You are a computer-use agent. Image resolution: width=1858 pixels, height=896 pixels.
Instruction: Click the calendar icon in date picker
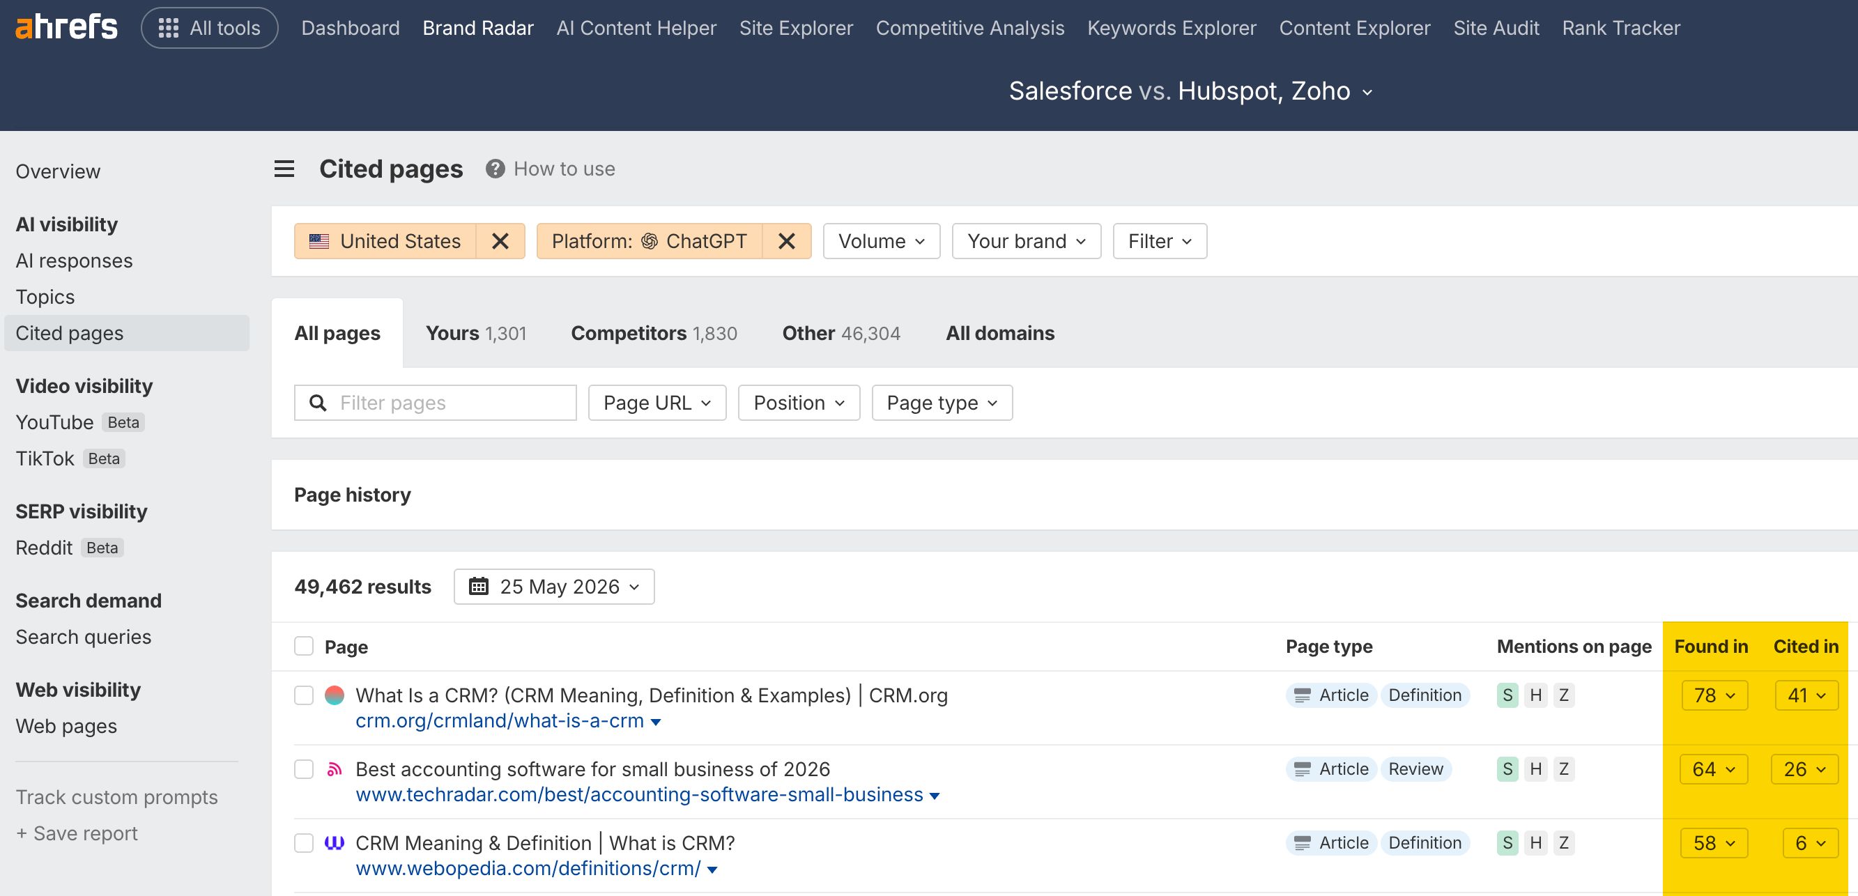(479, 586)
